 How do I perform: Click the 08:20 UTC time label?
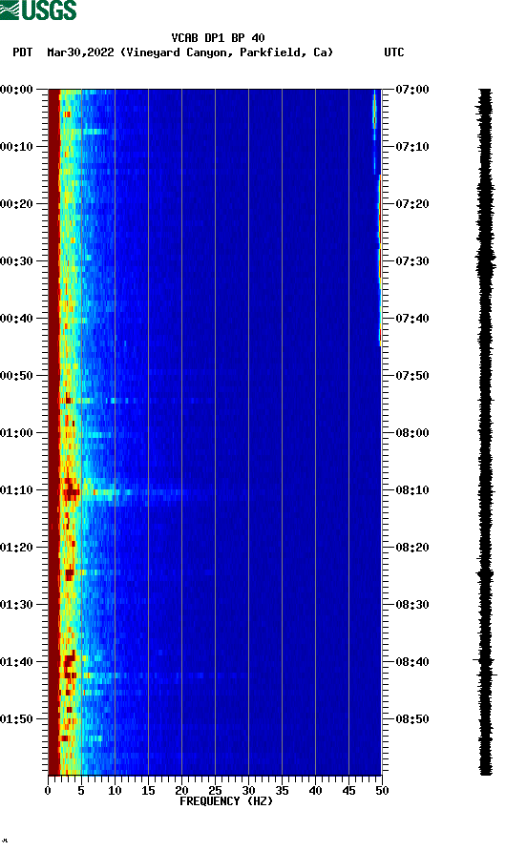click(x=412, y=548)
